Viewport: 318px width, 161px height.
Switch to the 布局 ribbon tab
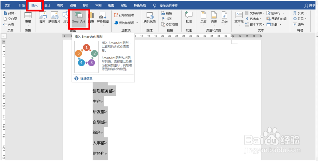point(60,5)
